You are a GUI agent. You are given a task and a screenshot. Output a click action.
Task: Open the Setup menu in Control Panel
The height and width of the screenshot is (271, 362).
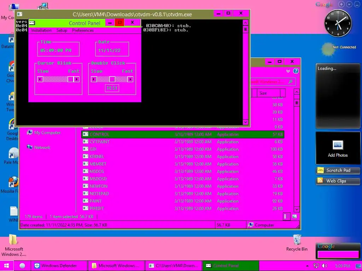click(x=62, y=30)
